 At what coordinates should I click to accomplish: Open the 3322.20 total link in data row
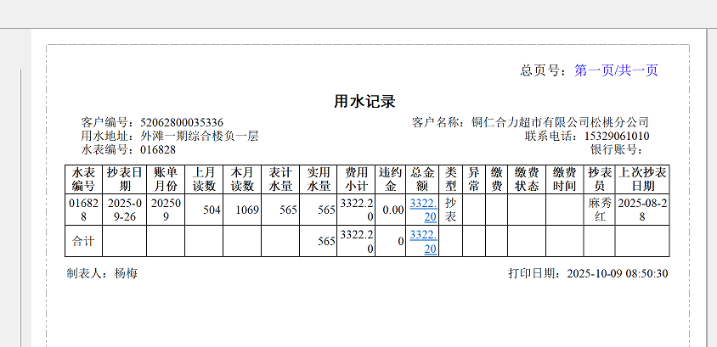pyautogui.click(x=423, y=210)
